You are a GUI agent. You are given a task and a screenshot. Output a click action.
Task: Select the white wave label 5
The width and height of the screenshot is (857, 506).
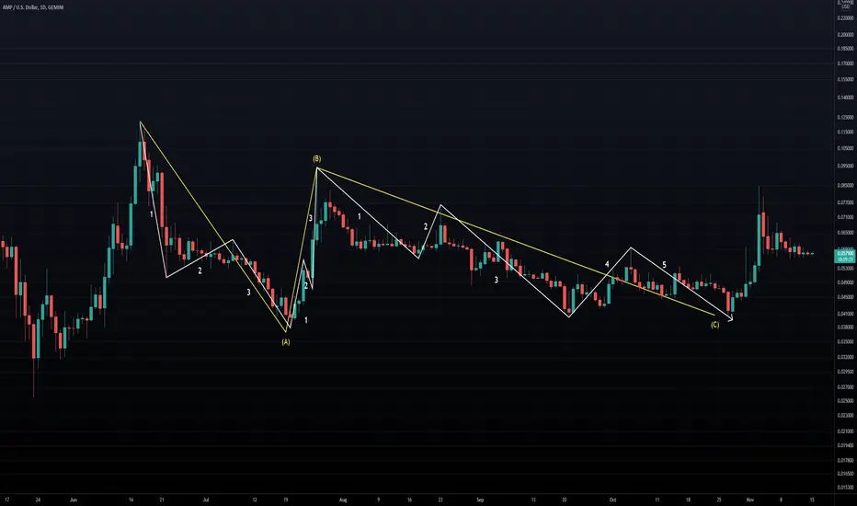(664, 265)
